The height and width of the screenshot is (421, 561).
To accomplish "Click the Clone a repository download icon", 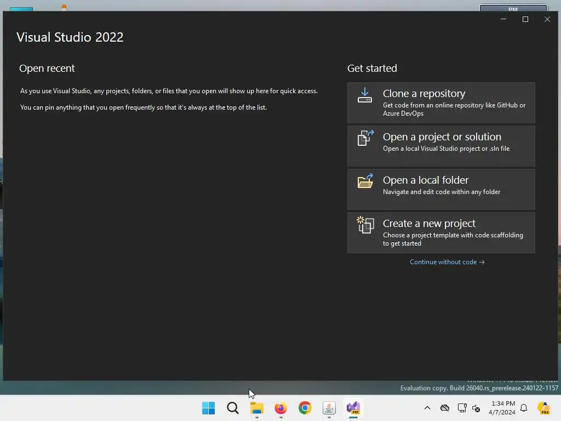I will point(364,95).
